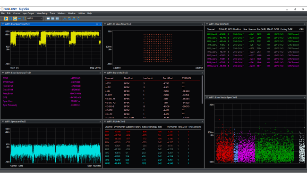307x179 pixels.
Task: Open the WIFI1 measurement dropdown
Action: click(x=34, y=18)
